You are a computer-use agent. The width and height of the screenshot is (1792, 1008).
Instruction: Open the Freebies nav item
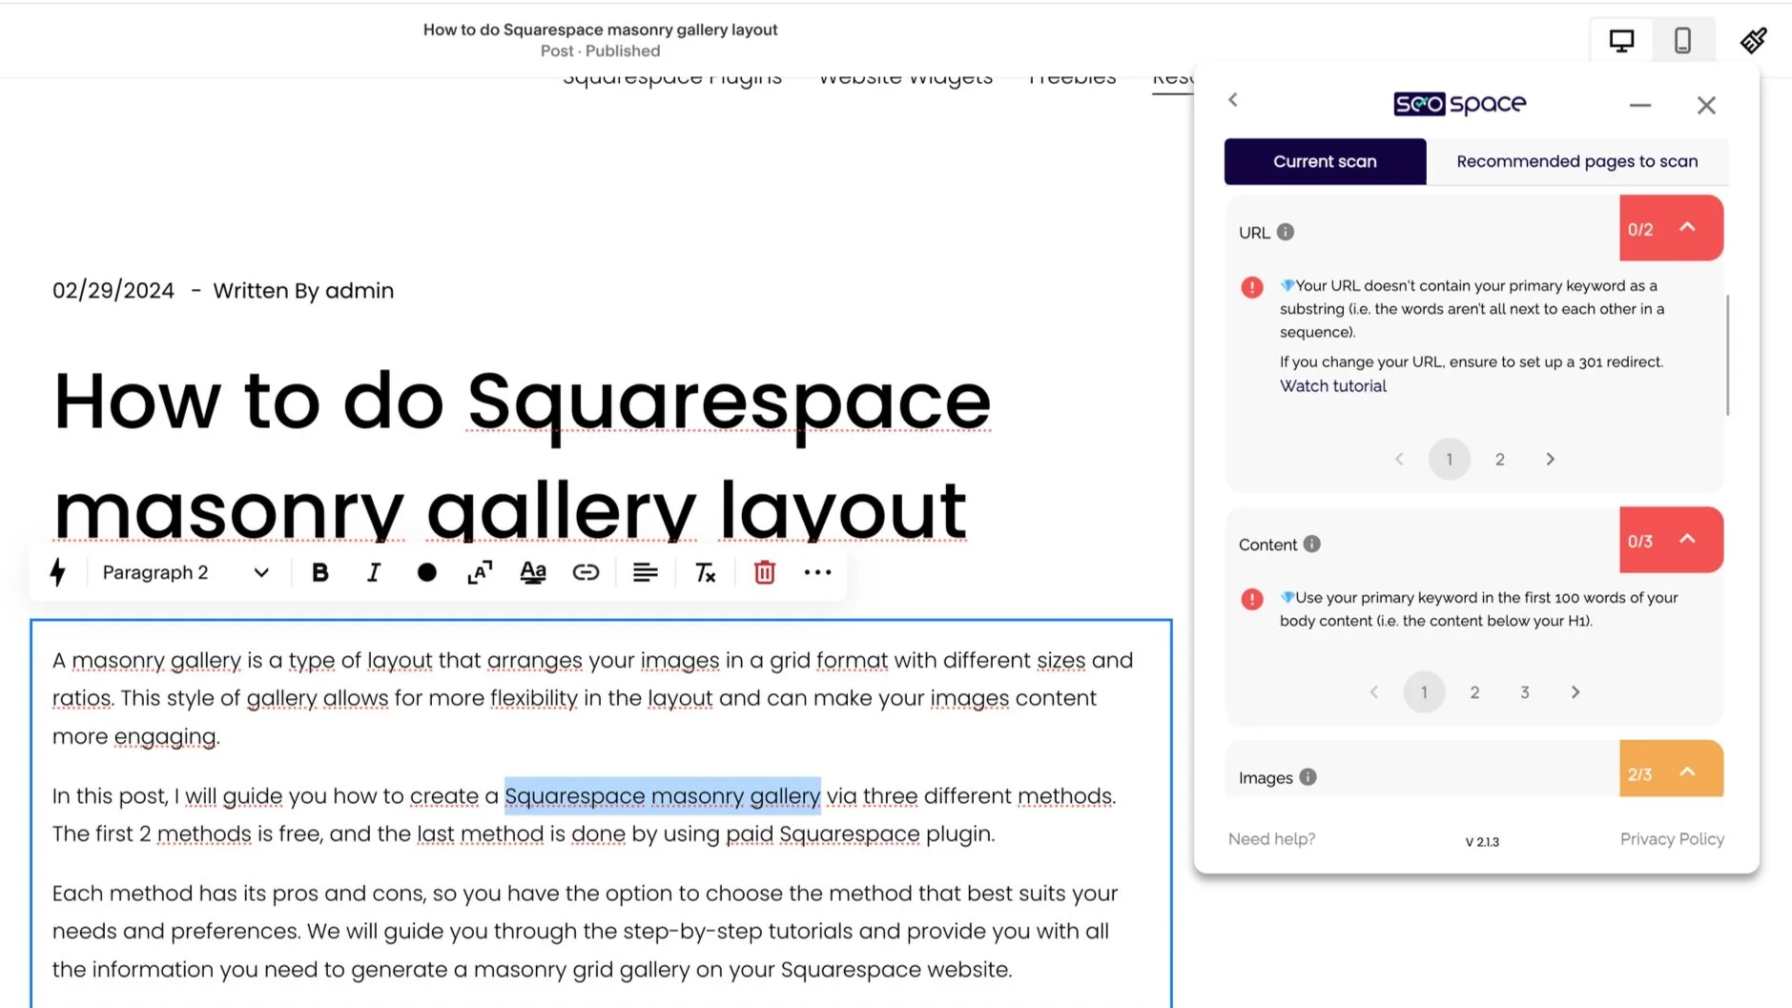pos(1072,78)
